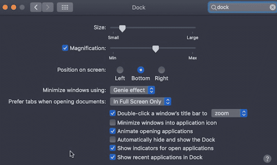This screenshot has height=165, width=277.
Task: Clear the search field with the X icon
Action: (x=273, y=7)
